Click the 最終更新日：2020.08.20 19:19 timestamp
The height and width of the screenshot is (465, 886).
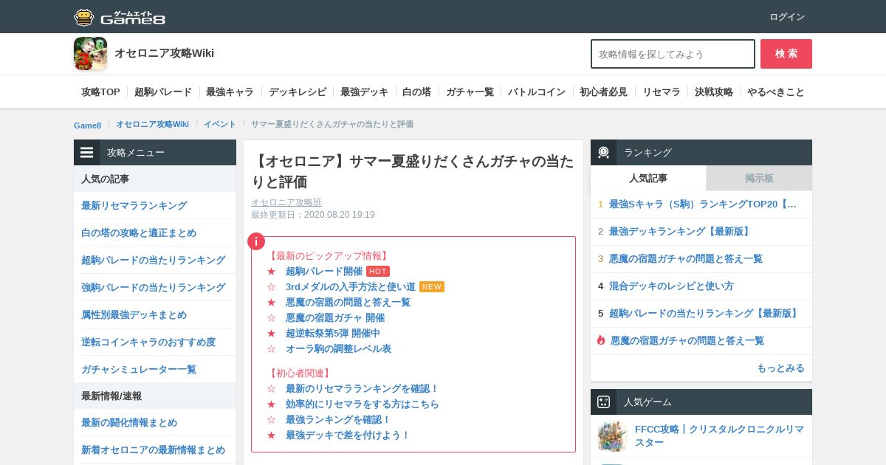[x=313, y=215]
